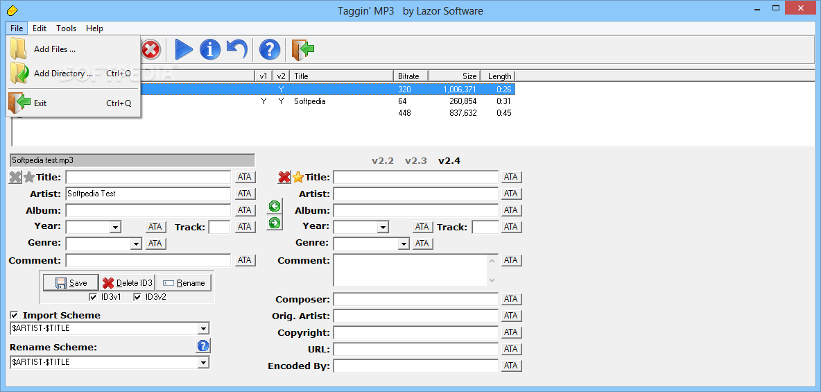Open the Tools menu
The image size is (821, 392).
pyautogui.click(x=66, y=28)
